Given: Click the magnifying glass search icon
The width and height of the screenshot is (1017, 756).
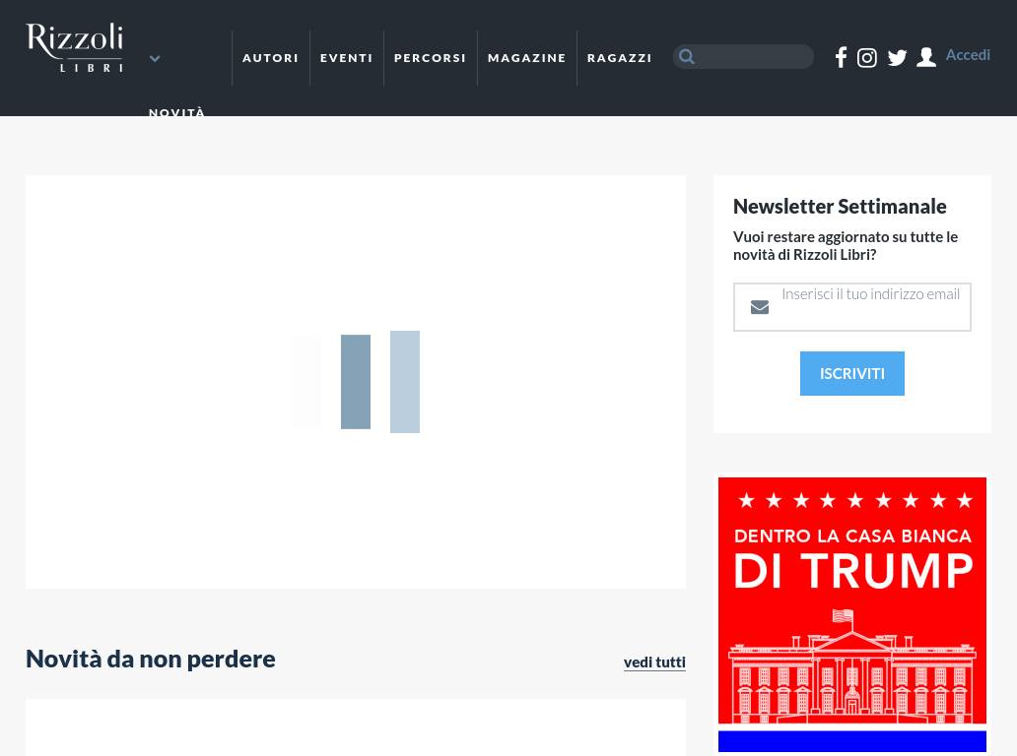Looking at the screenshot, I should pyautogui.click(x=687, y=57).
